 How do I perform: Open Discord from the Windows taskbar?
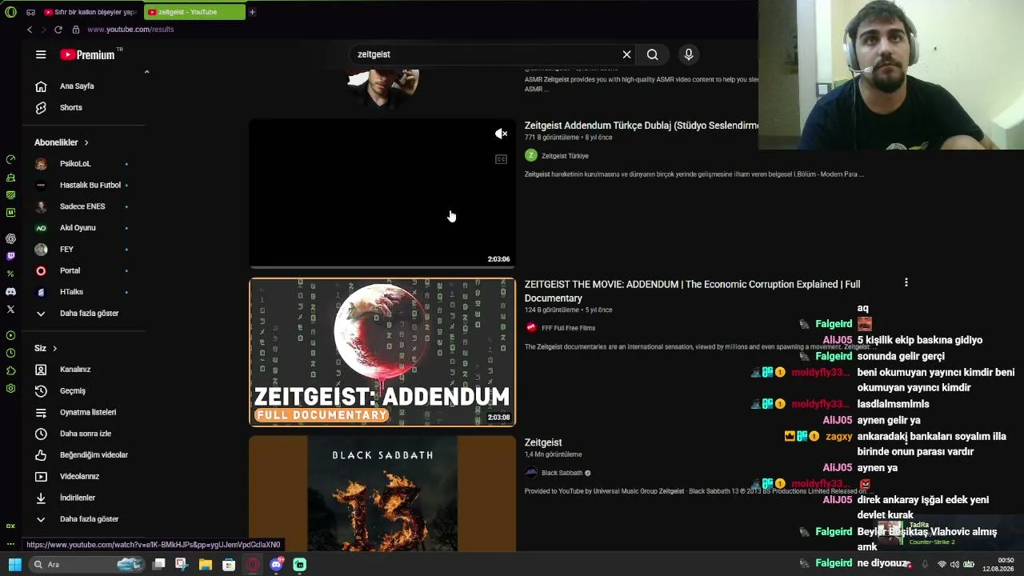coord(277,565)
